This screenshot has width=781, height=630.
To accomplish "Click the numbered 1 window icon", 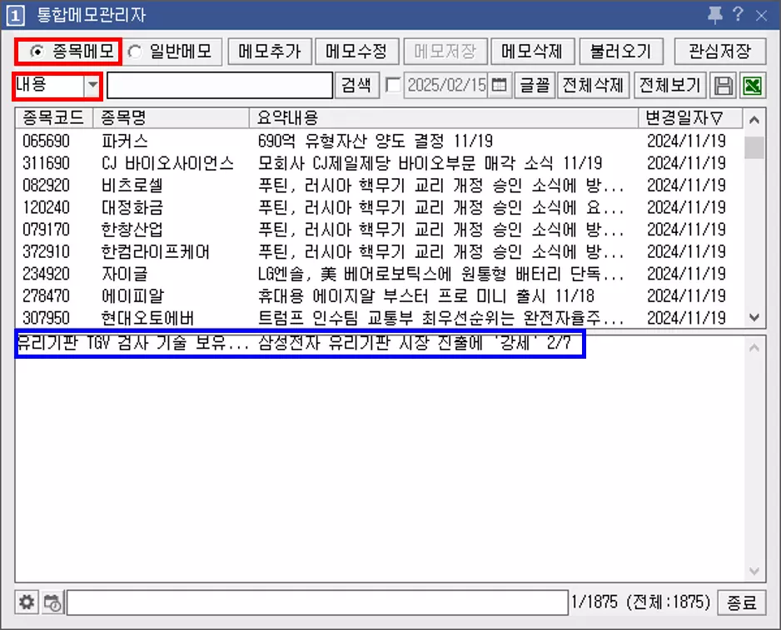I will tap(15, 16).
